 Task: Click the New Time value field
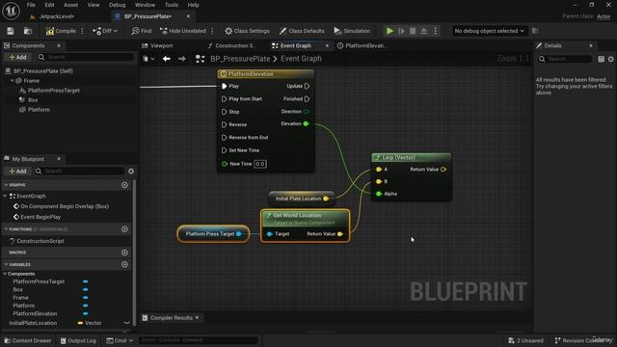(260, 164)
